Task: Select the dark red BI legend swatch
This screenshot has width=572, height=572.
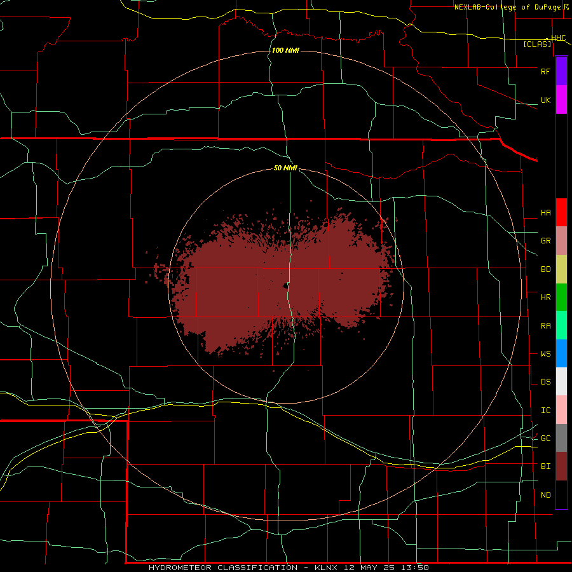Action: coord(561,466)
